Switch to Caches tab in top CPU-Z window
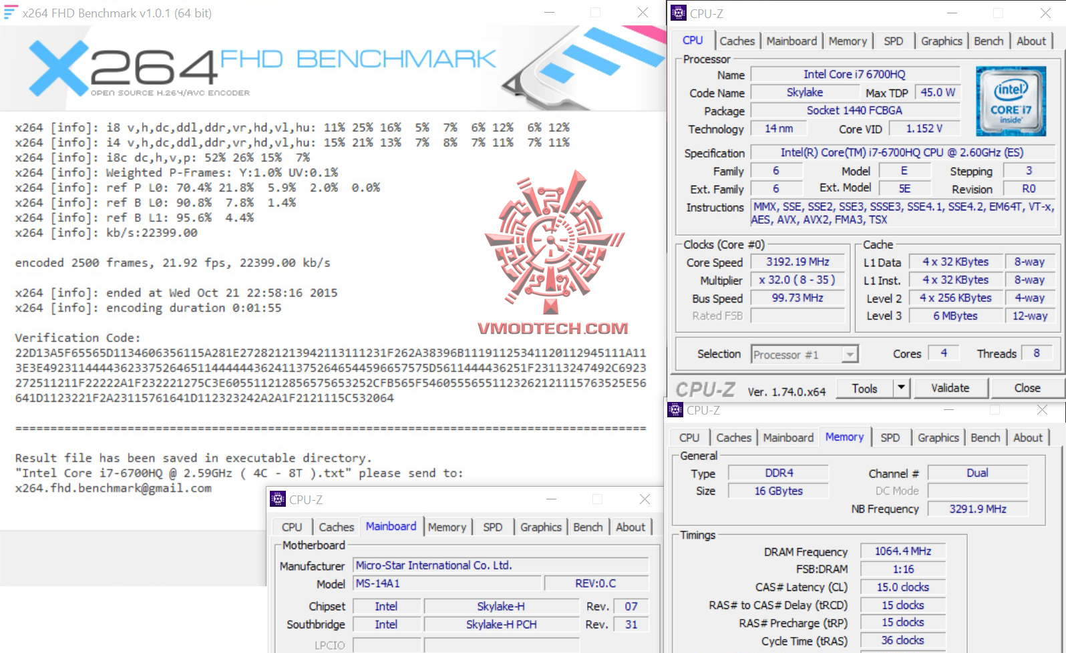Screen dimensions: 1066x653 click(737, 41)
